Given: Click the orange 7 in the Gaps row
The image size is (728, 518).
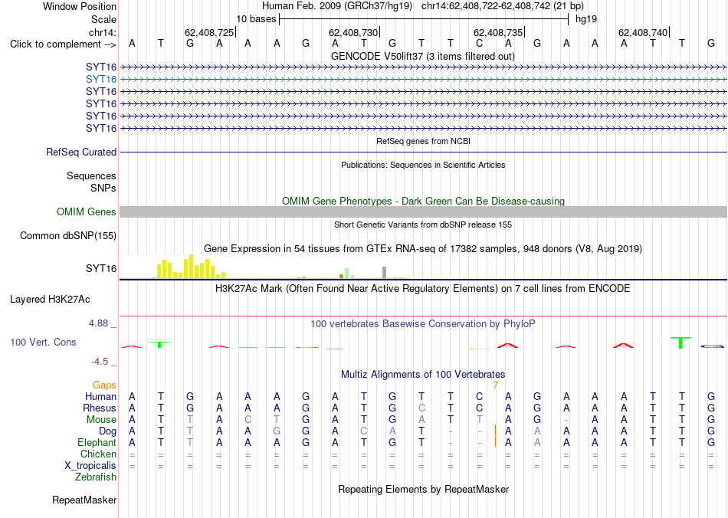Looking at the screenshot, I should 495,385.
